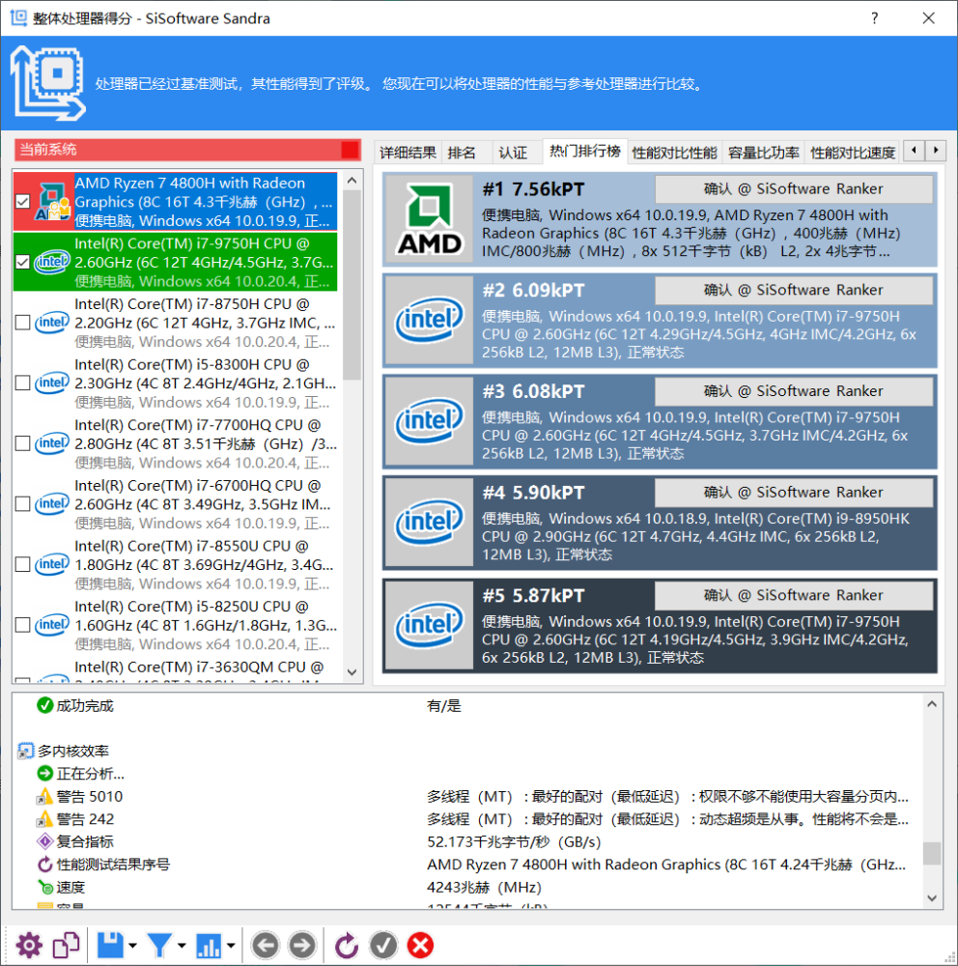
Task: Switch to the 性能对比速度 tab
Action: click(x=852, y=153)
